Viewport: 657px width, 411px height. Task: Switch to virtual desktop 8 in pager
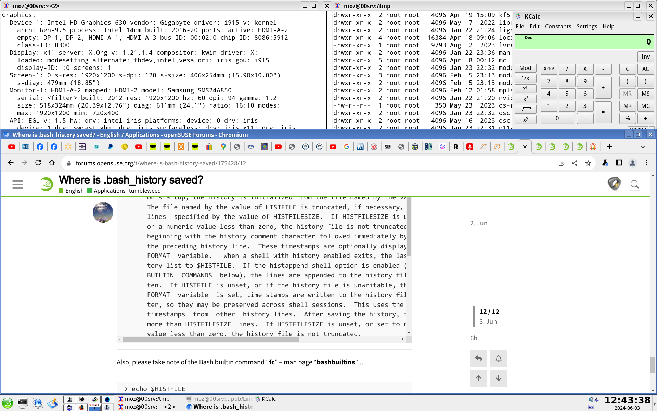pyautogui.click(x=107, y=407)
